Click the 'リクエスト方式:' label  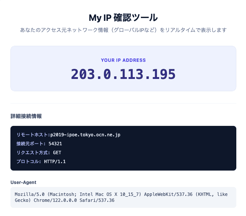[33, 153]
